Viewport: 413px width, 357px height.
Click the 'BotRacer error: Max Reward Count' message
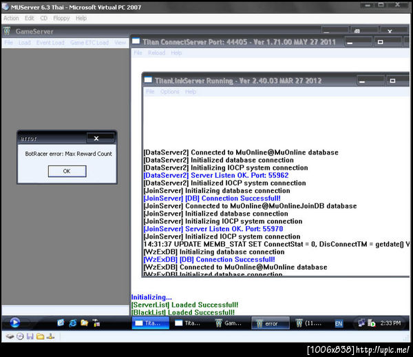(x=68, y=154)
